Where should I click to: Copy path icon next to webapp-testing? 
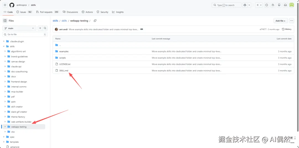coord(95,20)
